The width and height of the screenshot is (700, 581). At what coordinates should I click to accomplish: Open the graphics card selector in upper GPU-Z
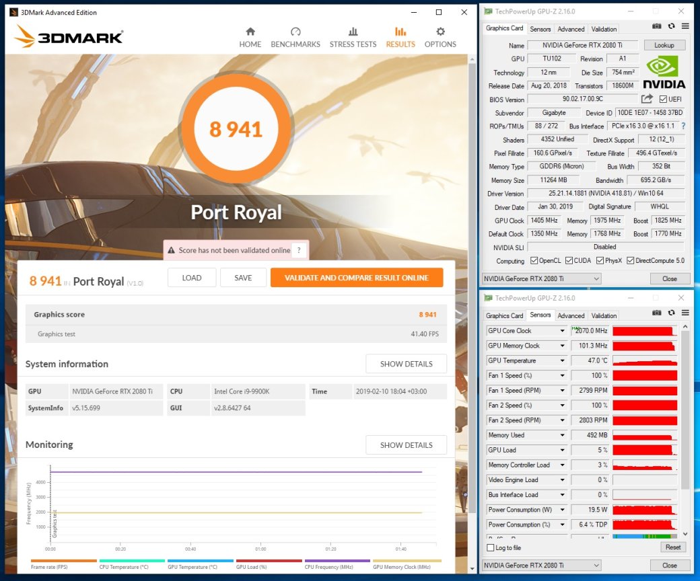coord(542,278)
